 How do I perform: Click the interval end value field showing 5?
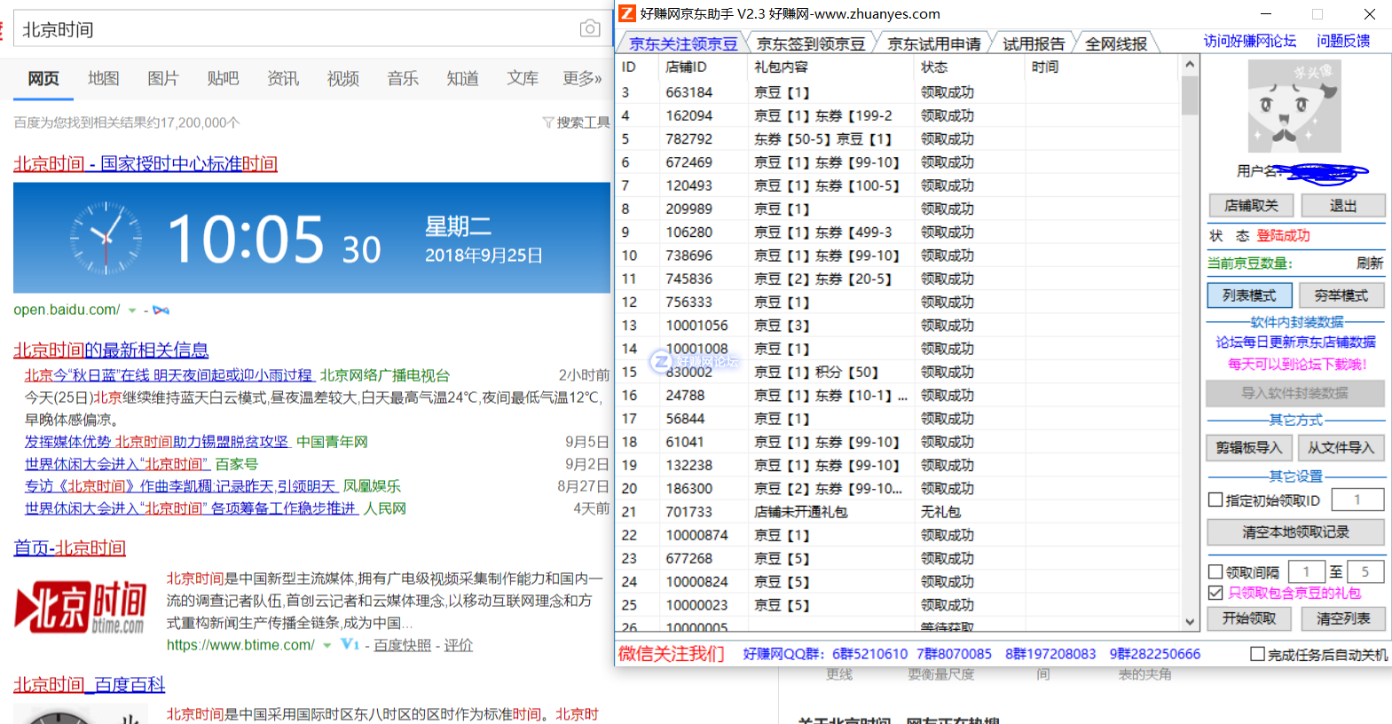click(1365, 572)
